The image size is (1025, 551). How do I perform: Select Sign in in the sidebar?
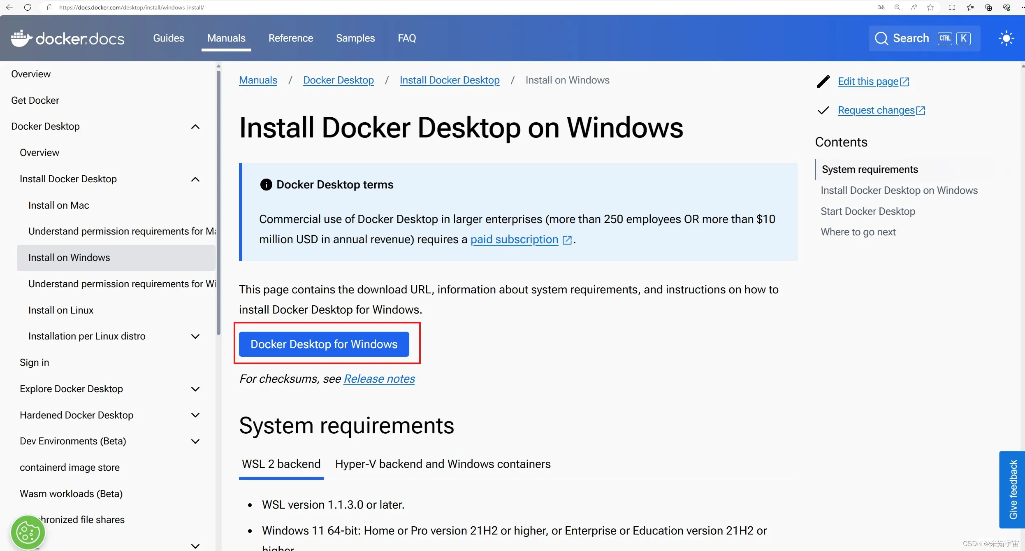35,363
